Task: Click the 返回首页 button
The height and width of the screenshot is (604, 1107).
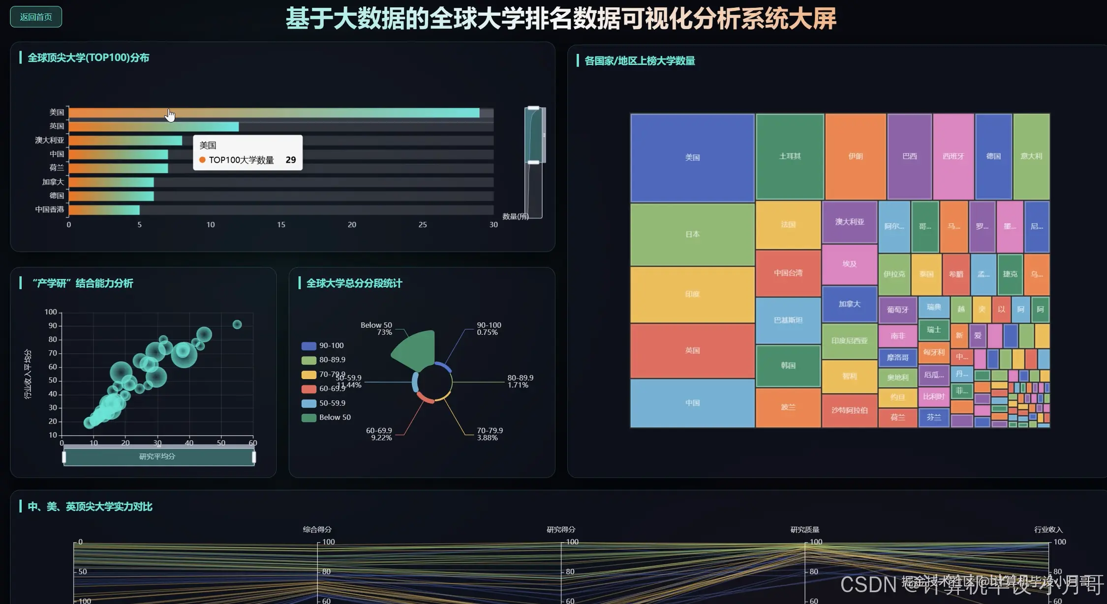Action: coord(35,16)
